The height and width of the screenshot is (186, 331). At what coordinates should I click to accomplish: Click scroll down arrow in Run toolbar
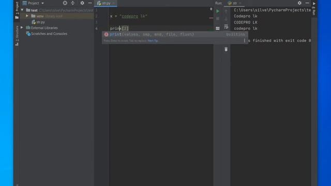(x=226, y=19)
